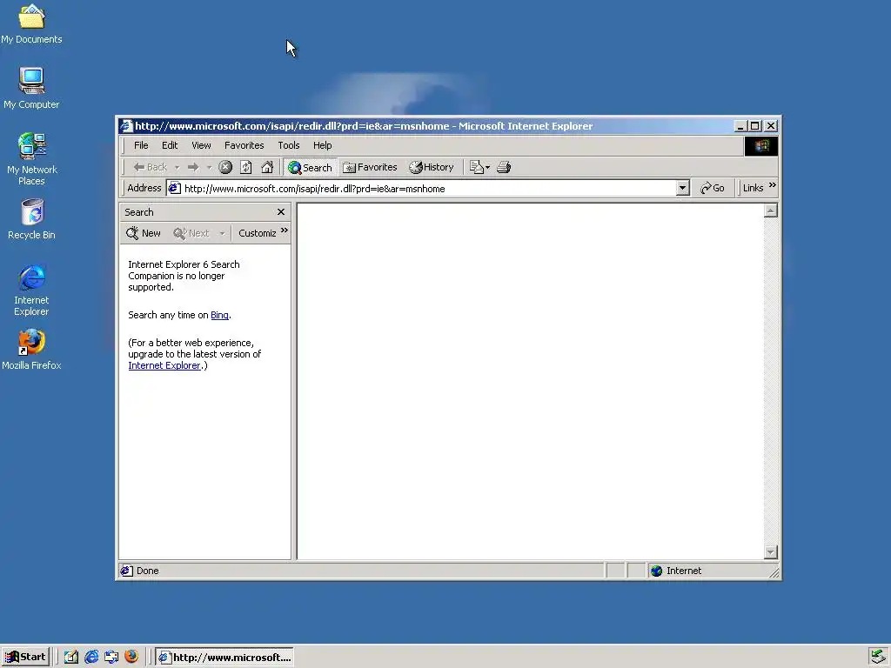Open the Forward history dropdown arrow
891x668 pixels.
tap(209, 167)
